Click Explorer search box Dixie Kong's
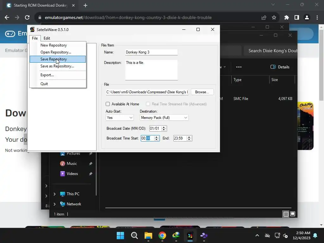The width and height of the screenshot is (324, 243). [x=271, y=51]
